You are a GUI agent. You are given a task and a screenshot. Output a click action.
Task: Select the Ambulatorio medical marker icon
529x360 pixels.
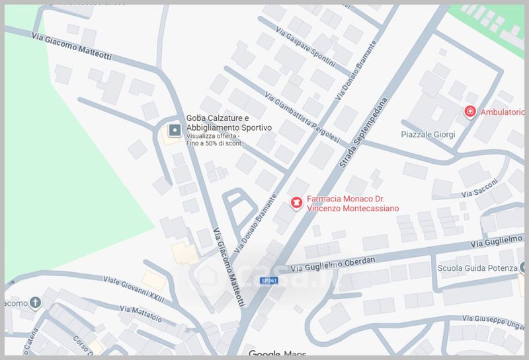[x=470, y=112]
